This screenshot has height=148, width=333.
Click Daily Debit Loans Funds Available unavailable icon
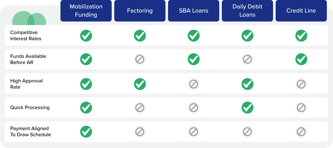click(x=247, y=59)
